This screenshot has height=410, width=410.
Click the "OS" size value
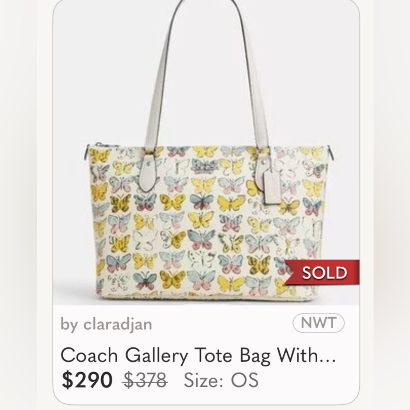245,380
